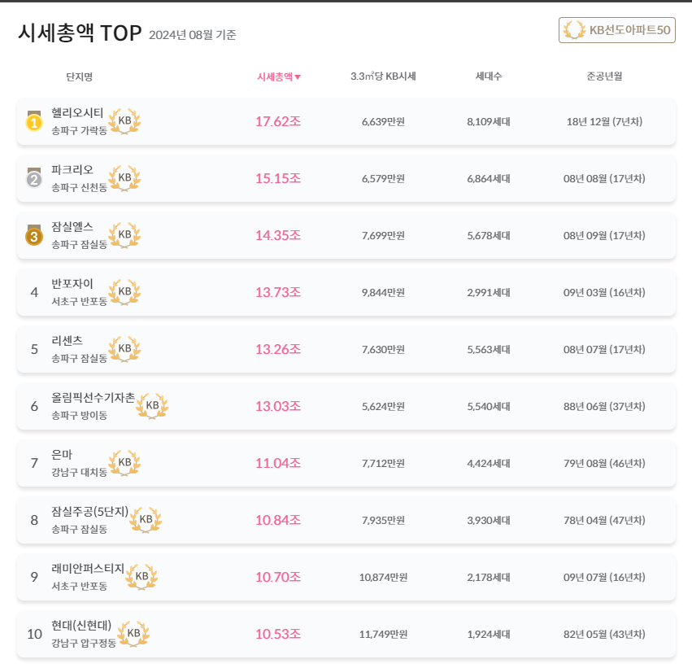Image resolution: width=692 pixels, height=668 pixels.
Task: Click KB laurel badge next to 래미안퍼스티지
Action: pos(141,576)
